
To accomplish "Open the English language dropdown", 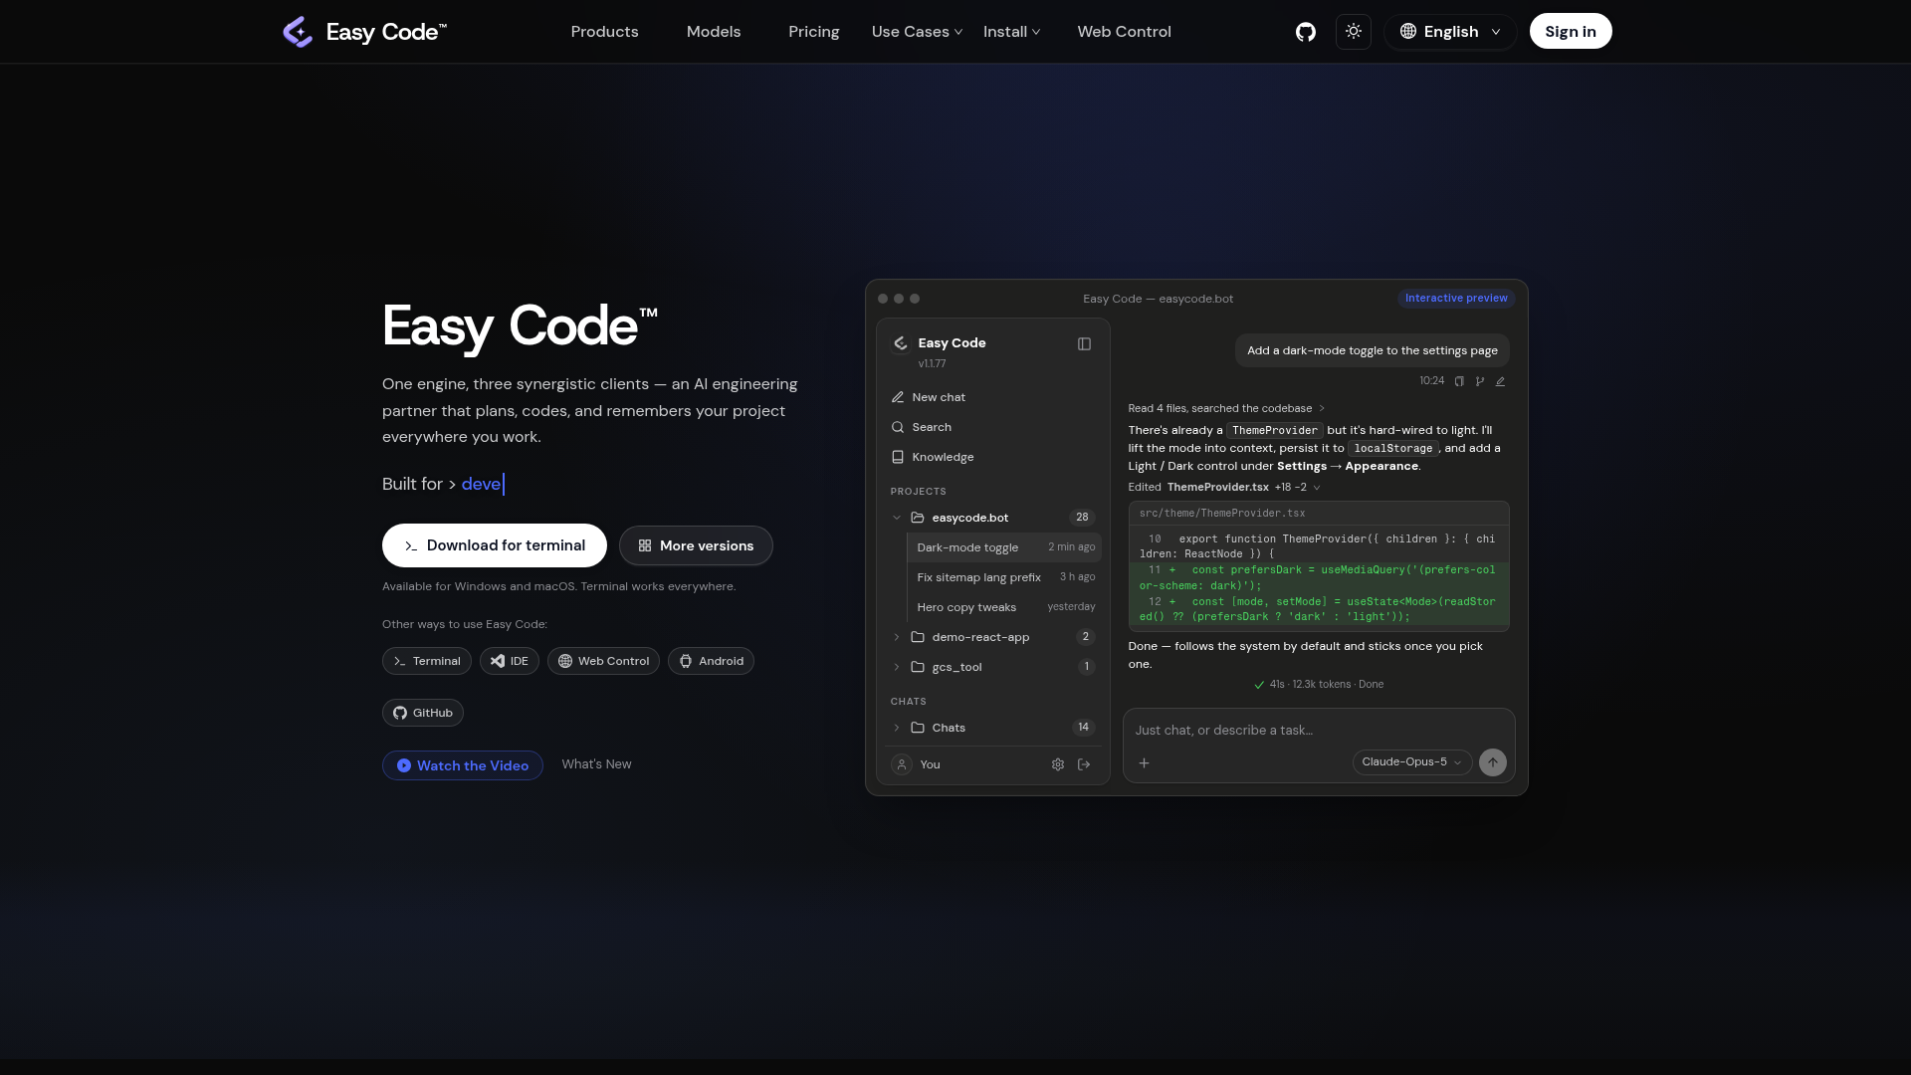I will tap(1450, 32).
